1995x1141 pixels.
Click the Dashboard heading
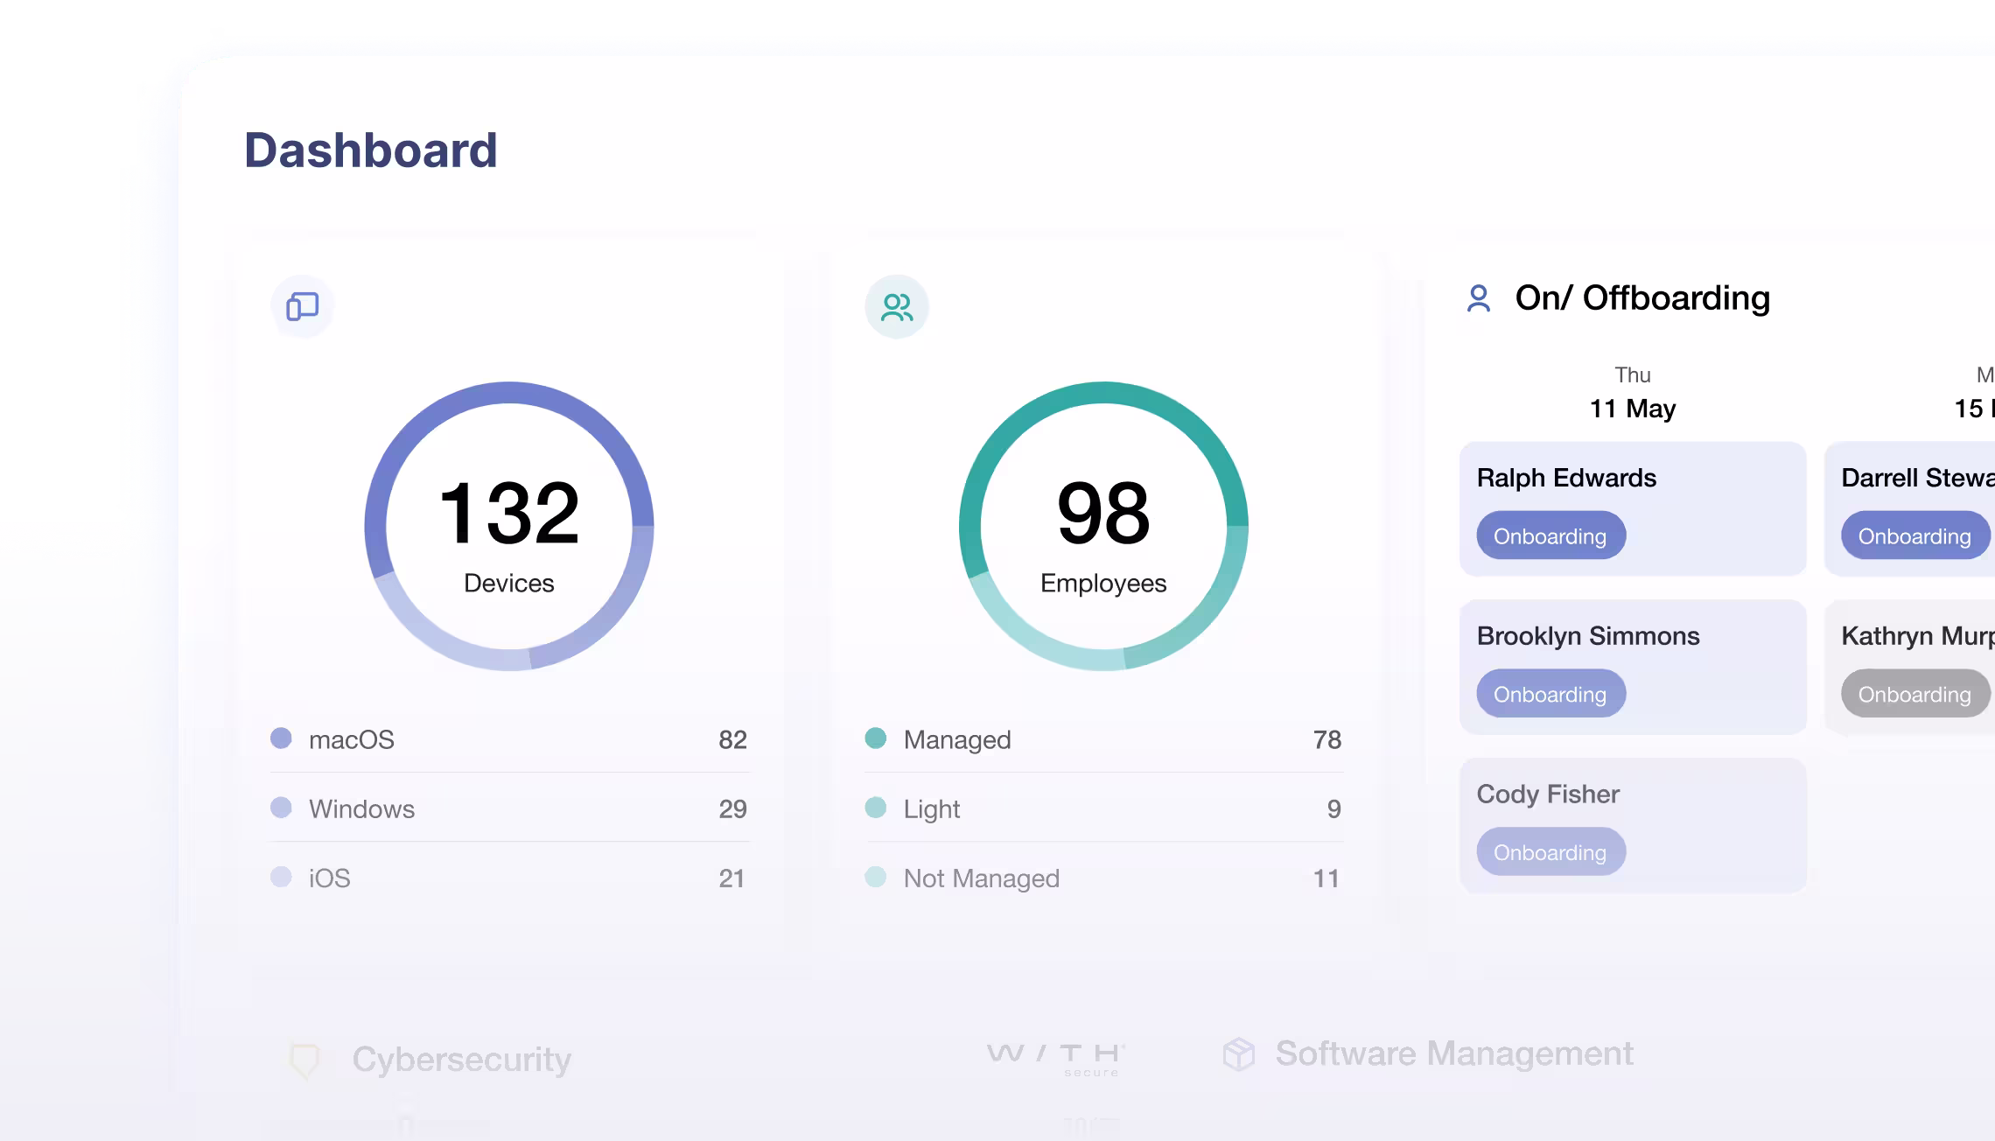coord(371,150)
